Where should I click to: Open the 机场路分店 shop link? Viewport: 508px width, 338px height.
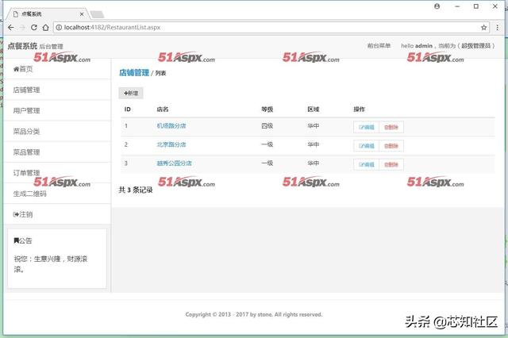[x=171, y=126]
